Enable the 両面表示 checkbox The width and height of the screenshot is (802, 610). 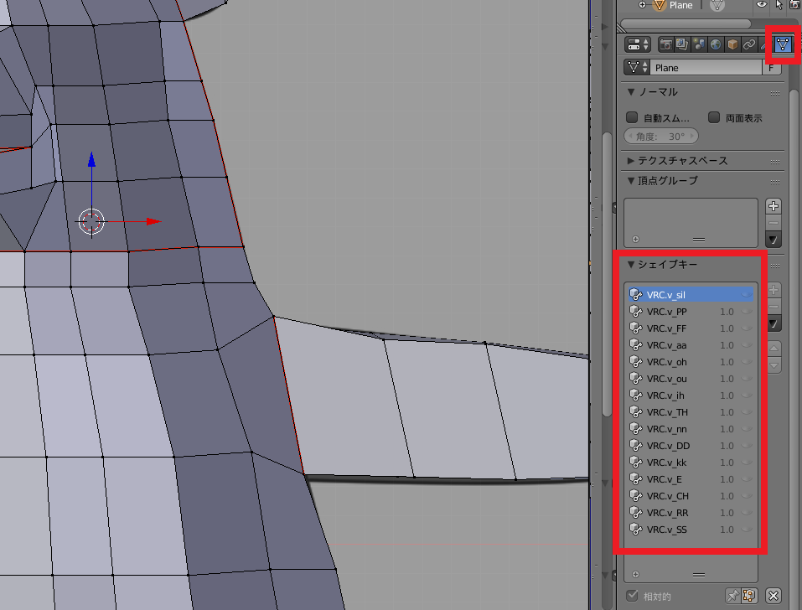pyautogui.click(x=714, y=117)
